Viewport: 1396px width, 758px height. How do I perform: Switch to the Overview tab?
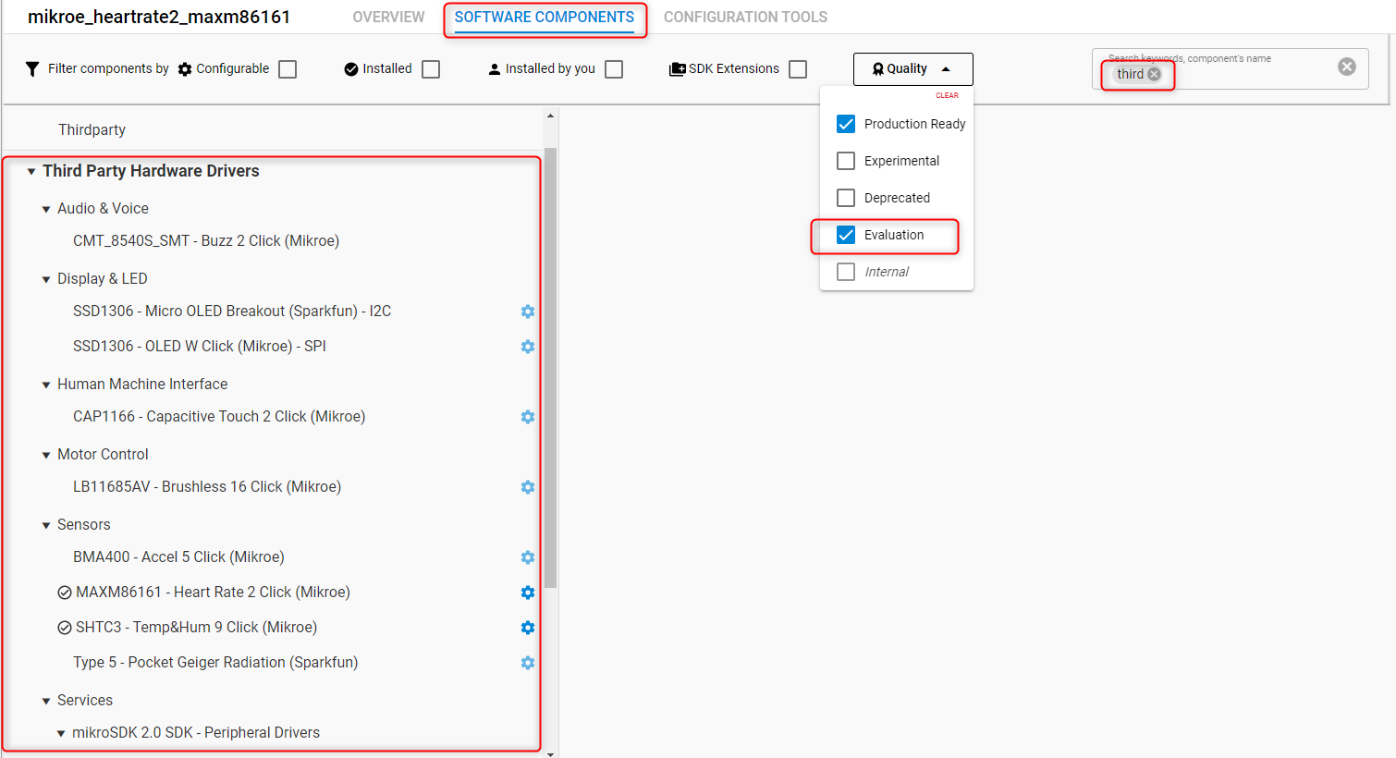[388, 17]
